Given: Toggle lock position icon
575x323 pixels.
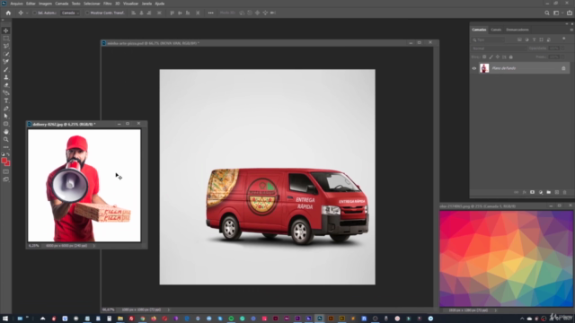Looking at the screenshot, I should (x=498, y=57).
